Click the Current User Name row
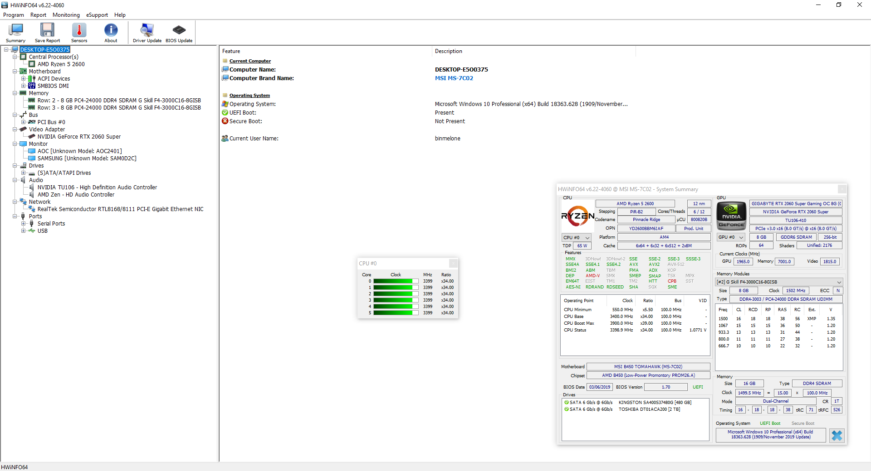The height and width of the screenshot is (471, 871). pos(341,139)
